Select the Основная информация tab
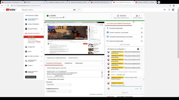Viewport: 179px width, 100px height. [54, 63]
